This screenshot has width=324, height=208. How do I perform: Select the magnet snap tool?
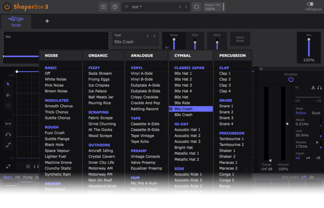[x=8, y=95]
